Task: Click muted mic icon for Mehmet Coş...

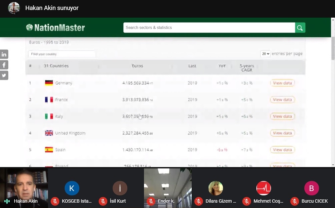Action: click(247, 201)
